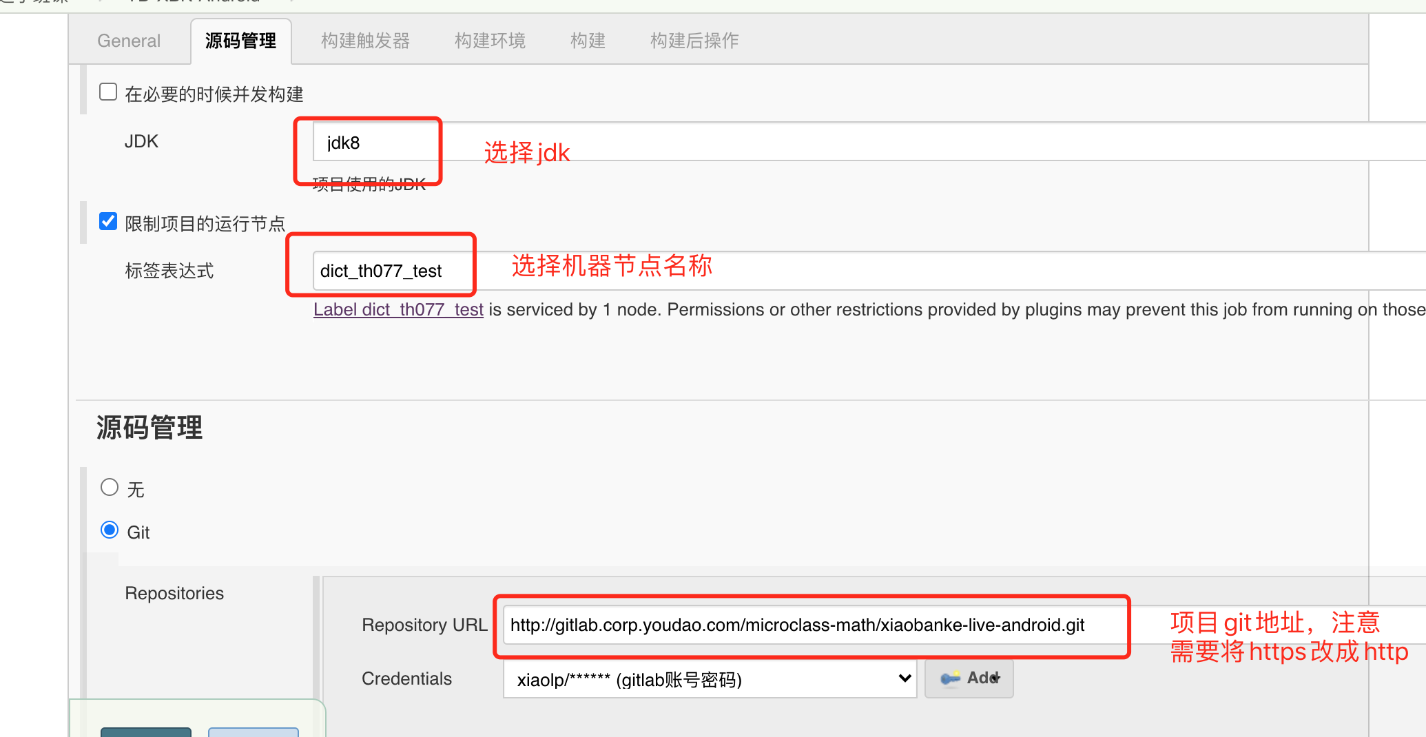
Task: Open the Credentials dropdown chevron
Action: [903, 678]
